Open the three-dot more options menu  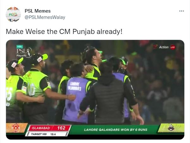[x=181, y=11]
